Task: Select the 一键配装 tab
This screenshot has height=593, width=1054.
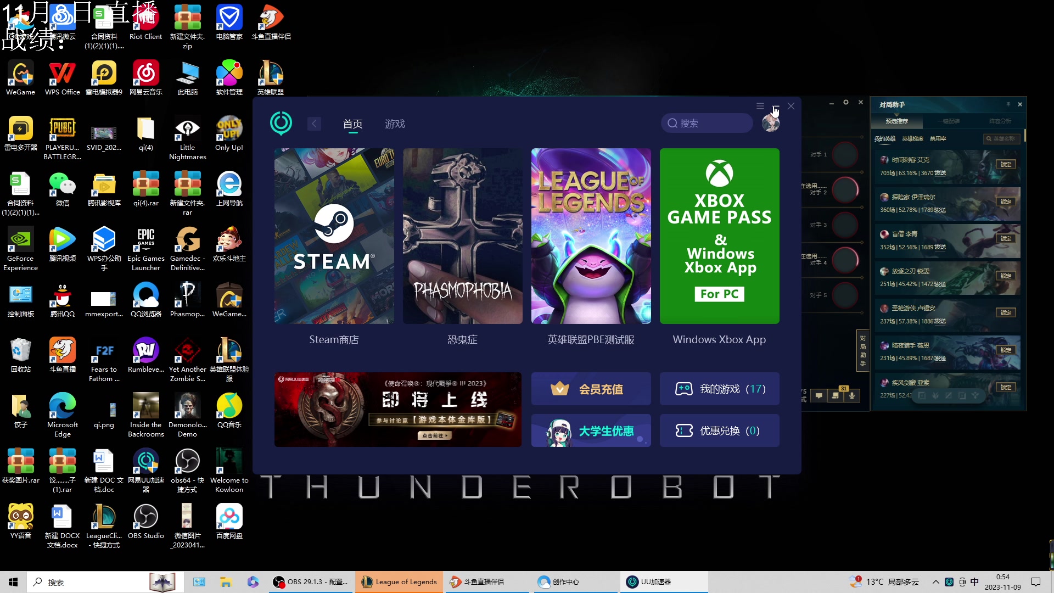Action: 948,121
